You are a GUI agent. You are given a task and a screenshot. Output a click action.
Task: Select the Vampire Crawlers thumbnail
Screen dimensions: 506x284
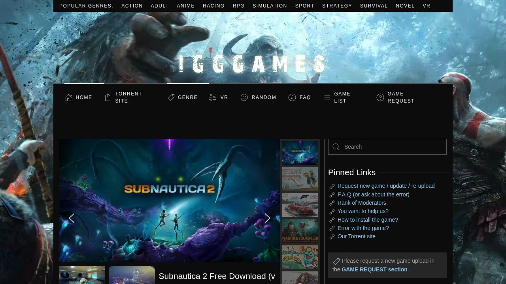tap(300, 231)
